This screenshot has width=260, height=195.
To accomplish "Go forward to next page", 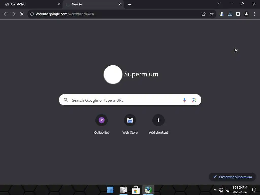I will (14, 14).
